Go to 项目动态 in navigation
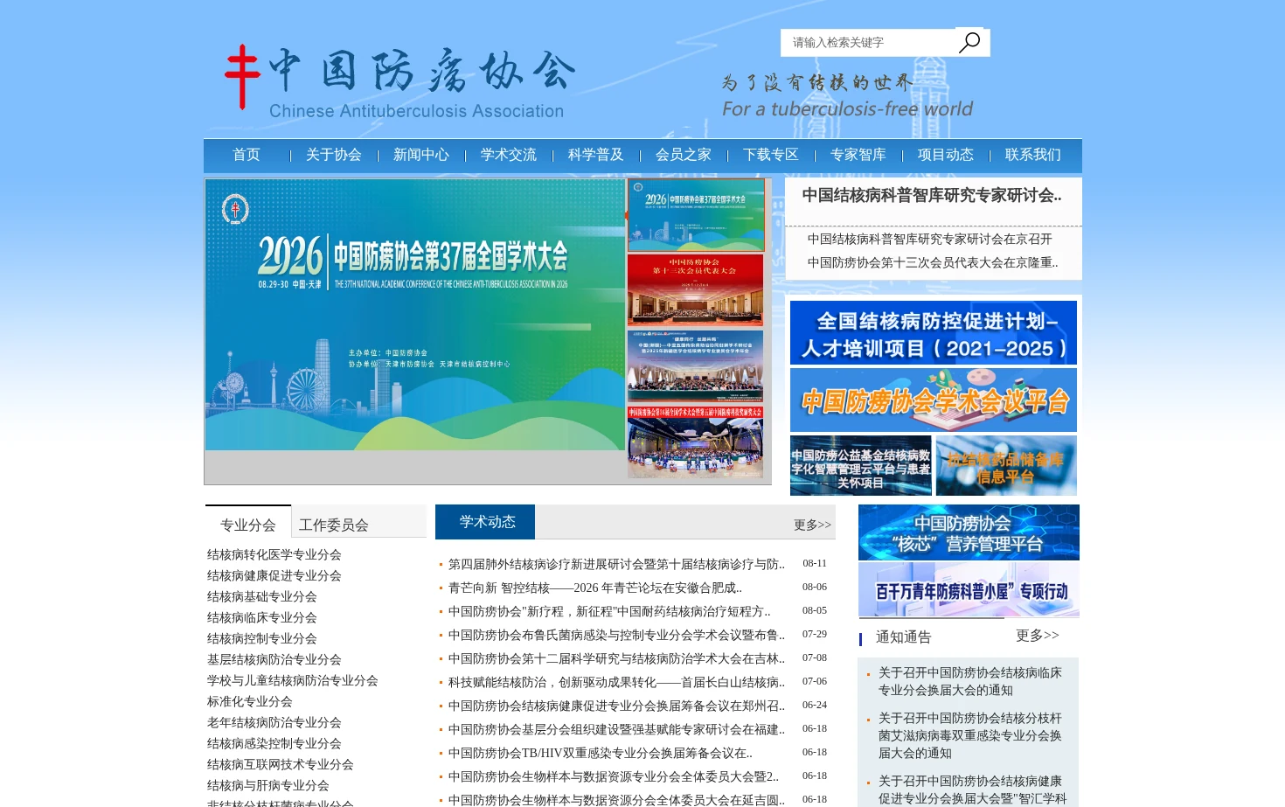The height and width of the screenshot is (807, 1285). [946, 155]
